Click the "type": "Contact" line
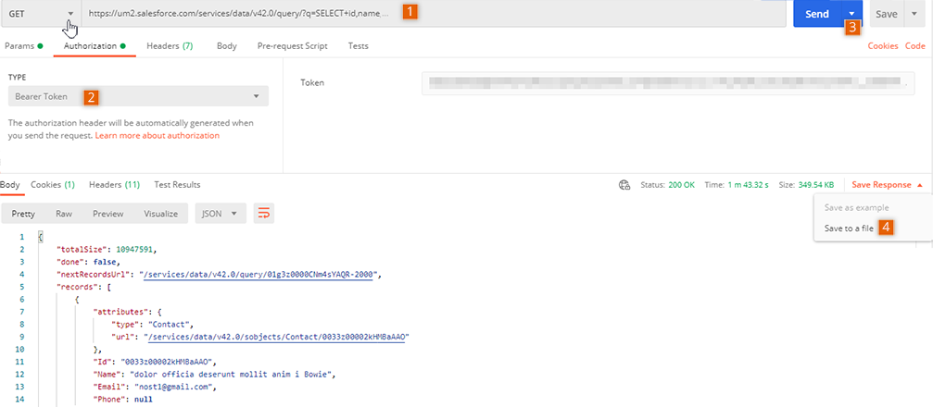 click(153, 325)
